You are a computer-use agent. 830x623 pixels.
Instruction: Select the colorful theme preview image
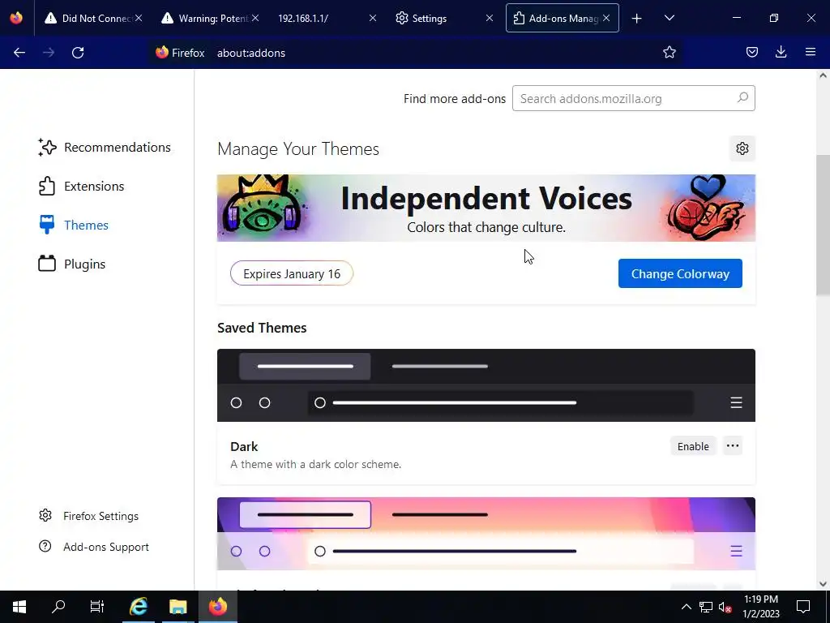point(486,534)
